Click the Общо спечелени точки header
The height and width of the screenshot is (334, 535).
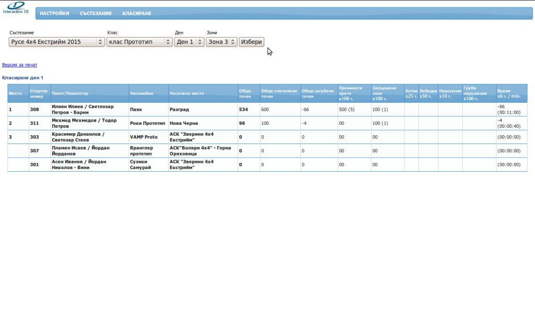(280, 93)
